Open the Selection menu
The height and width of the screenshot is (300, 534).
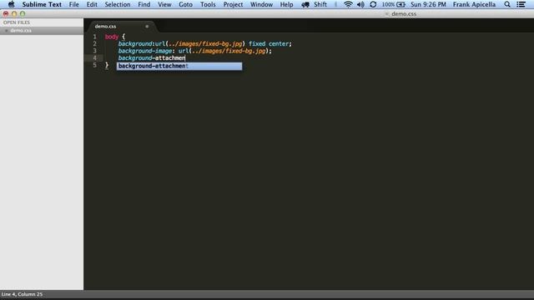[118, 4]
